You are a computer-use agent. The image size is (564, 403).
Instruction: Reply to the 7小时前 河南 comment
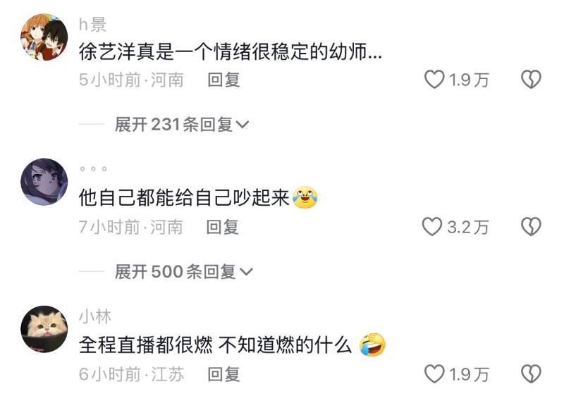(222, 227)
